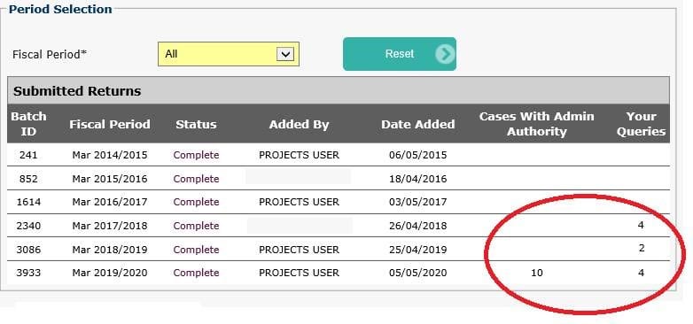The width and height of the screenshot is (693, 324).
Task: Open the Fiscal Period dropdown arrow
Action: coord(285,54)
